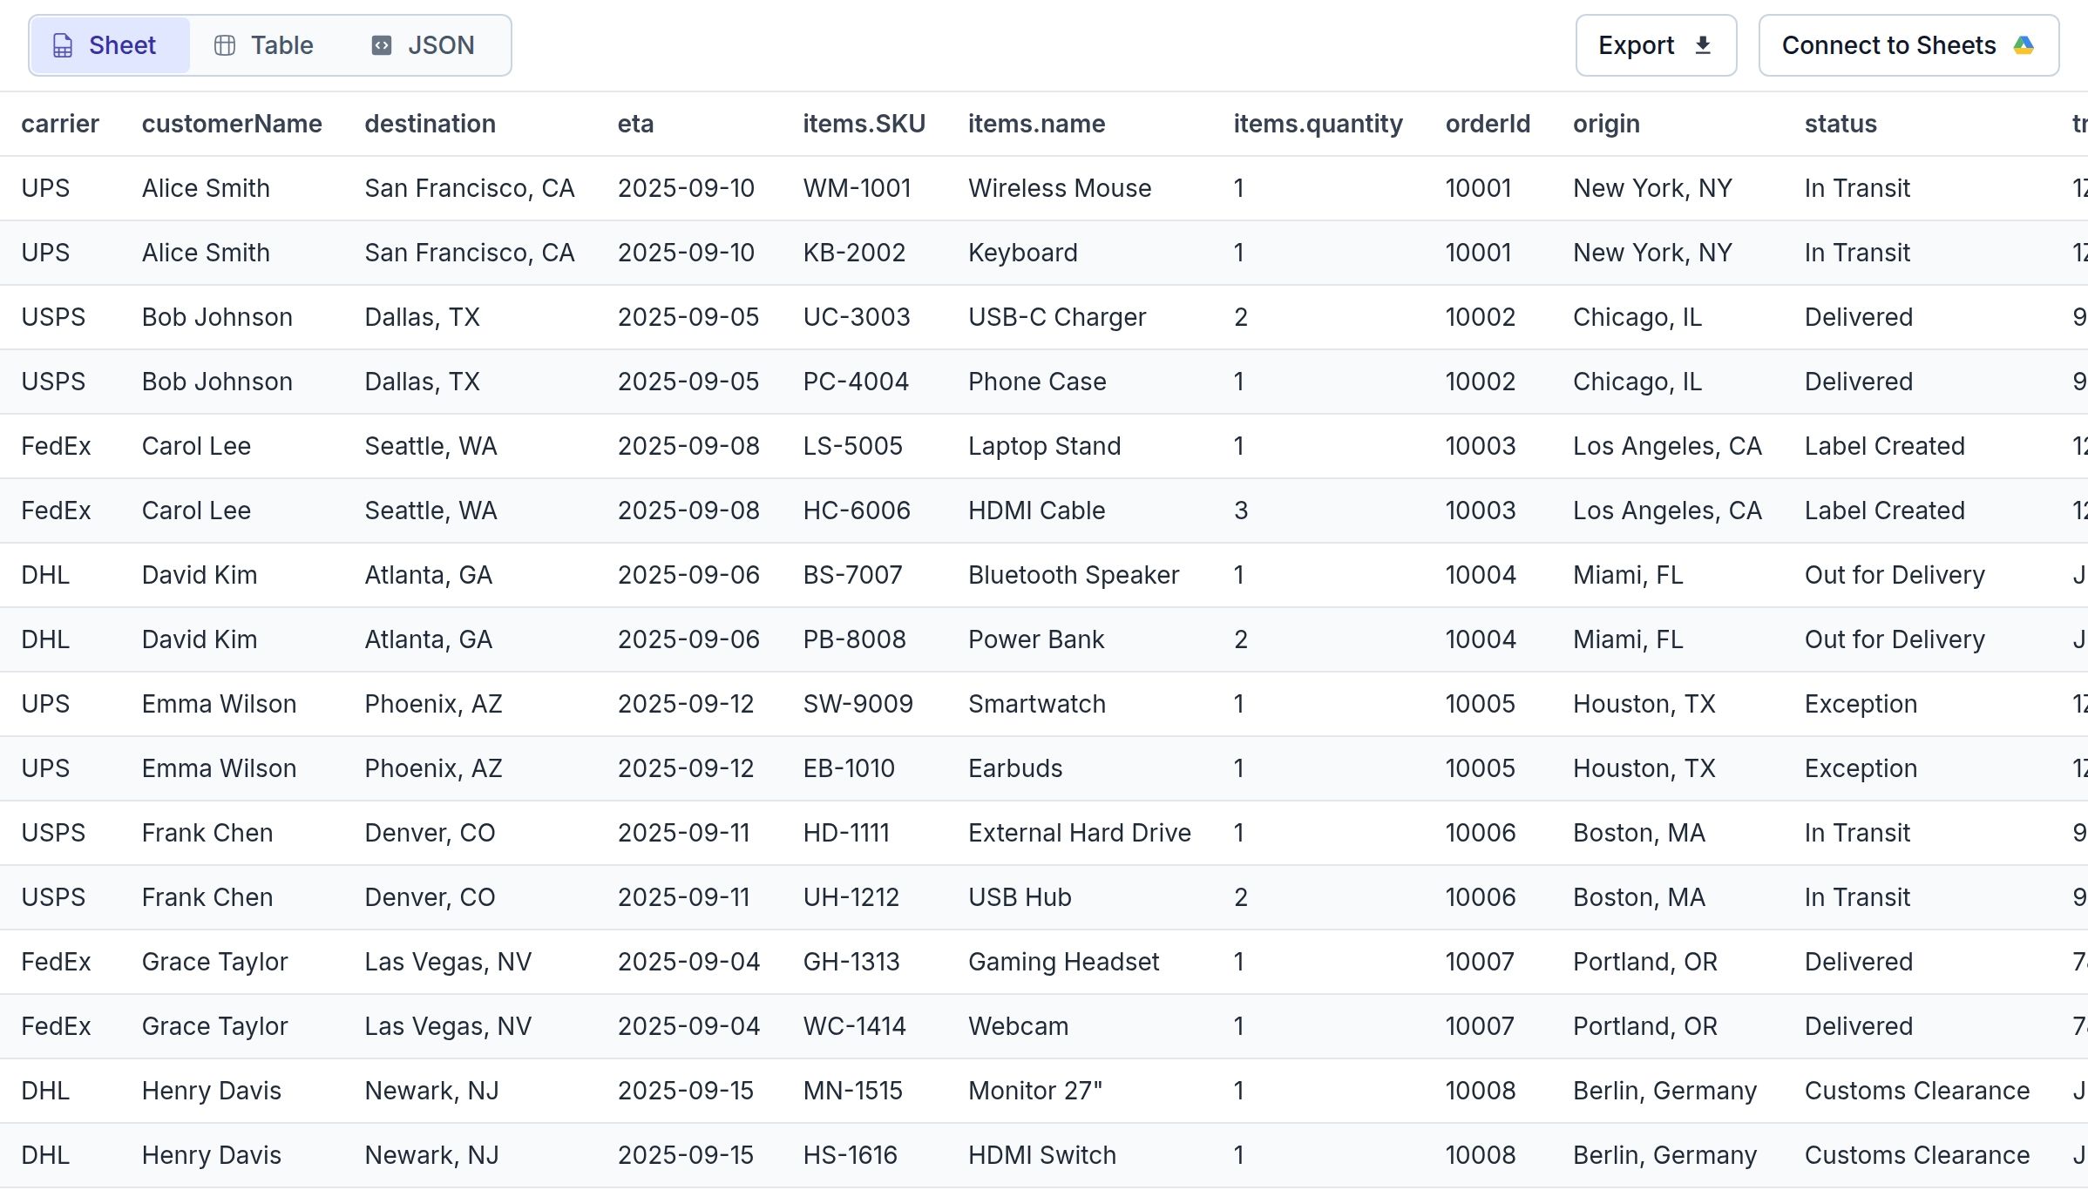This screenshot has height=1190, width=2088.
Task: Click the Berlin, Germany origin in HS-1616 row
Action: click(1664, 1155)
